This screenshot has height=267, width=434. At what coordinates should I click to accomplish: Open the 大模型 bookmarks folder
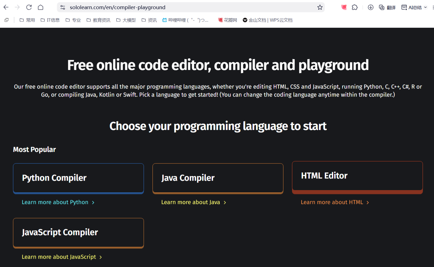[126, 20]
